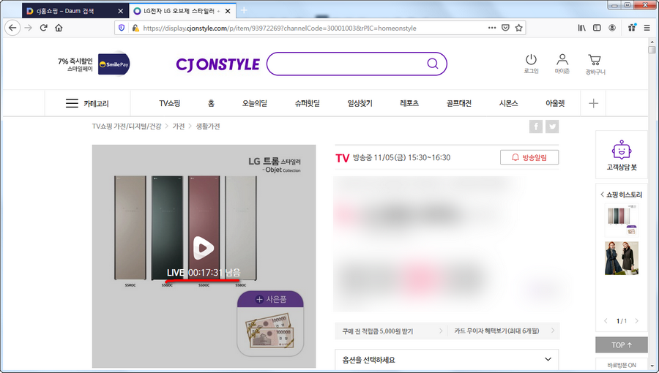Go to previous shopping history page
The width and height of the screenshot is (659, 373).
click(606, 321)
